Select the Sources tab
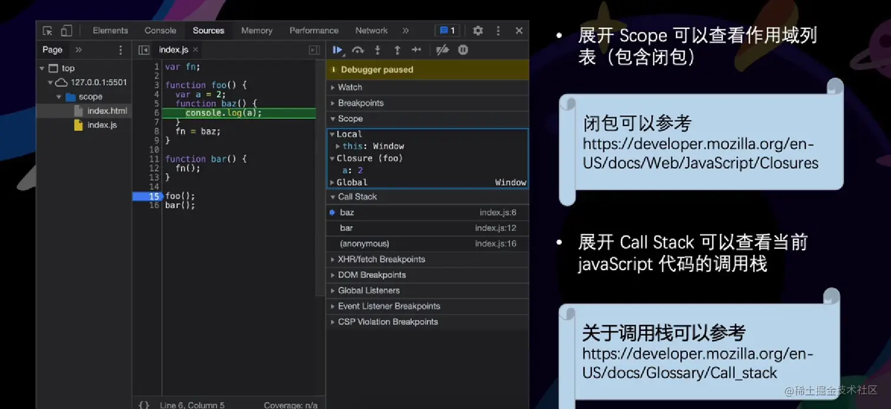 coord(209,31)
